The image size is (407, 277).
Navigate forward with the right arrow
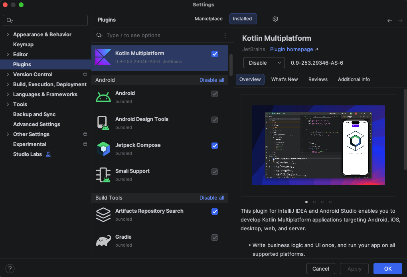pyautogui.click(x=400, y=21)
